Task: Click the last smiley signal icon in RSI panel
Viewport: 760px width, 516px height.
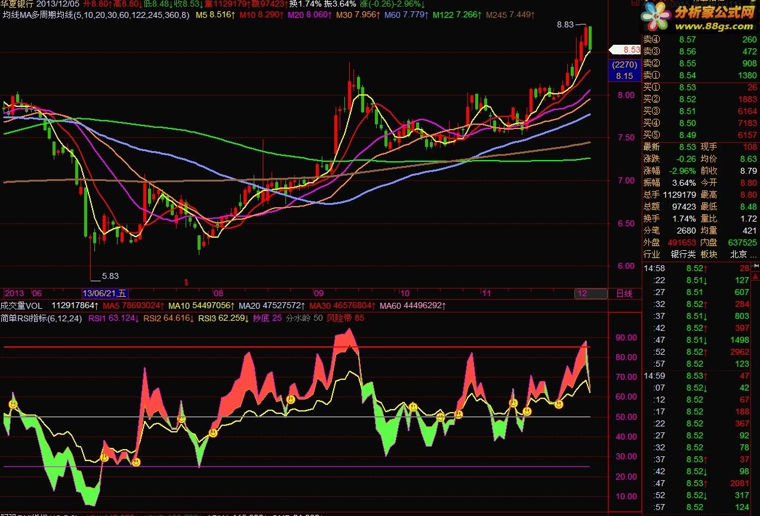Action: click(558, 404)
